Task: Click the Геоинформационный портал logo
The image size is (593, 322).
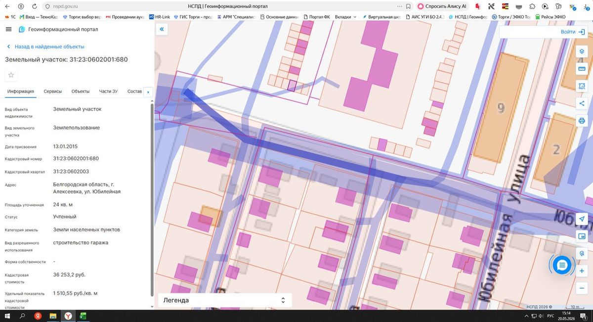Action: pos(58,29)
